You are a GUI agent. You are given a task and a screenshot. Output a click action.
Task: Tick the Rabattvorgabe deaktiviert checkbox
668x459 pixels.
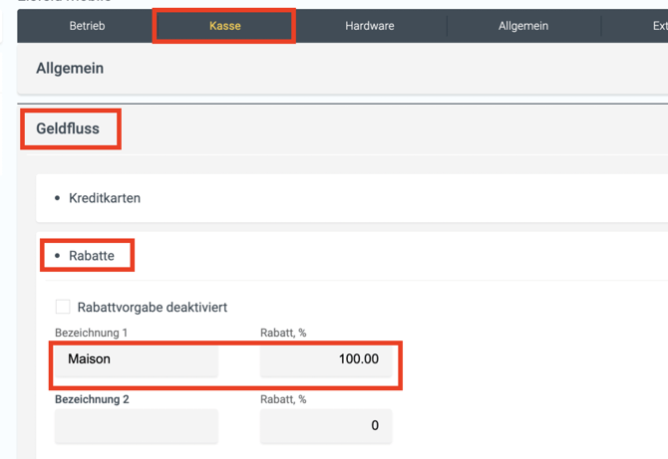pos(63,308)
